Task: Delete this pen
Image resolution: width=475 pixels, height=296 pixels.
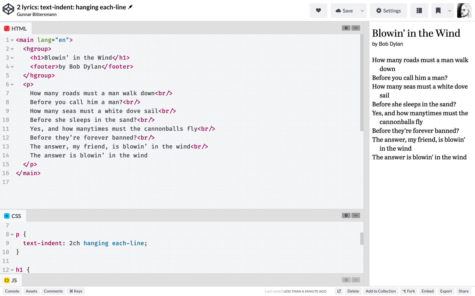Action: (x=353, y=291)
